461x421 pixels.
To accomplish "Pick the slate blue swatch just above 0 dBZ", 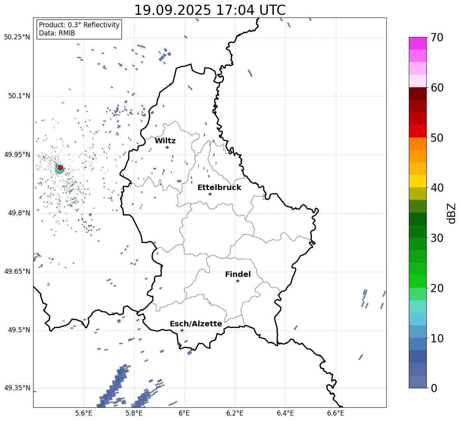I will [418, 382].
